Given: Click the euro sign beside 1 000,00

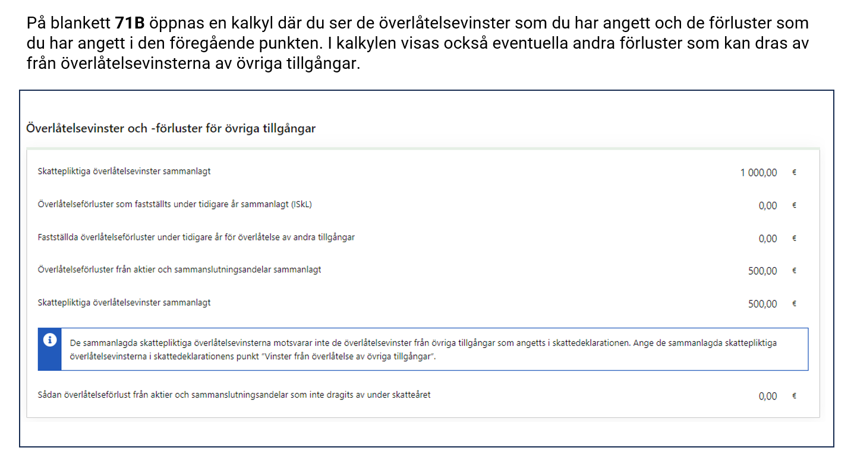Looking at the screenshot, I should coord(794,173).
